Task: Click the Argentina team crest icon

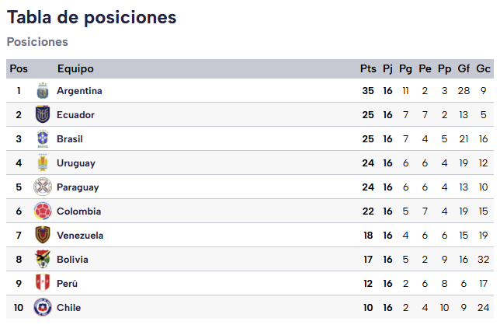Action: coord(43,91)
